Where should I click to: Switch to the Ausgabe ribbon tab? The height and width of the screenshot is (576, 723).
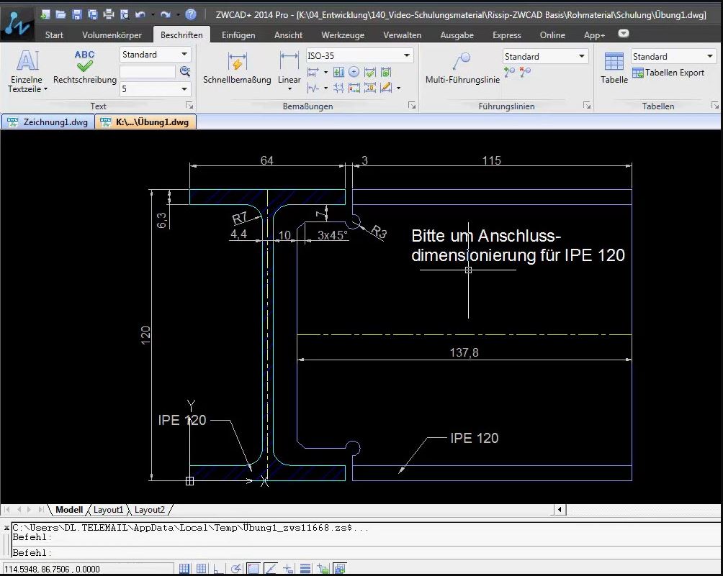click(x=457, y=35)
